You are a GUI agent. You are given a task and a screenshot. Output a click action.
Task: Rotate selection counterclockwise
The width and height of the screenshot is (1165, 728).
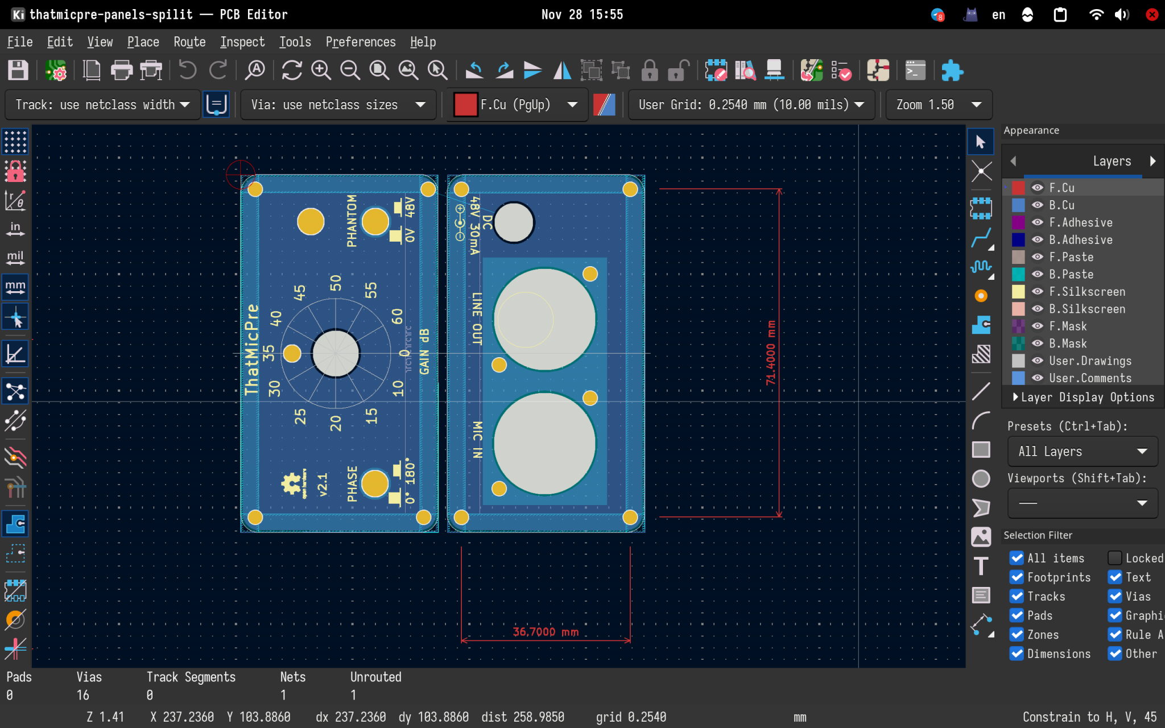(x=474, y=71)
